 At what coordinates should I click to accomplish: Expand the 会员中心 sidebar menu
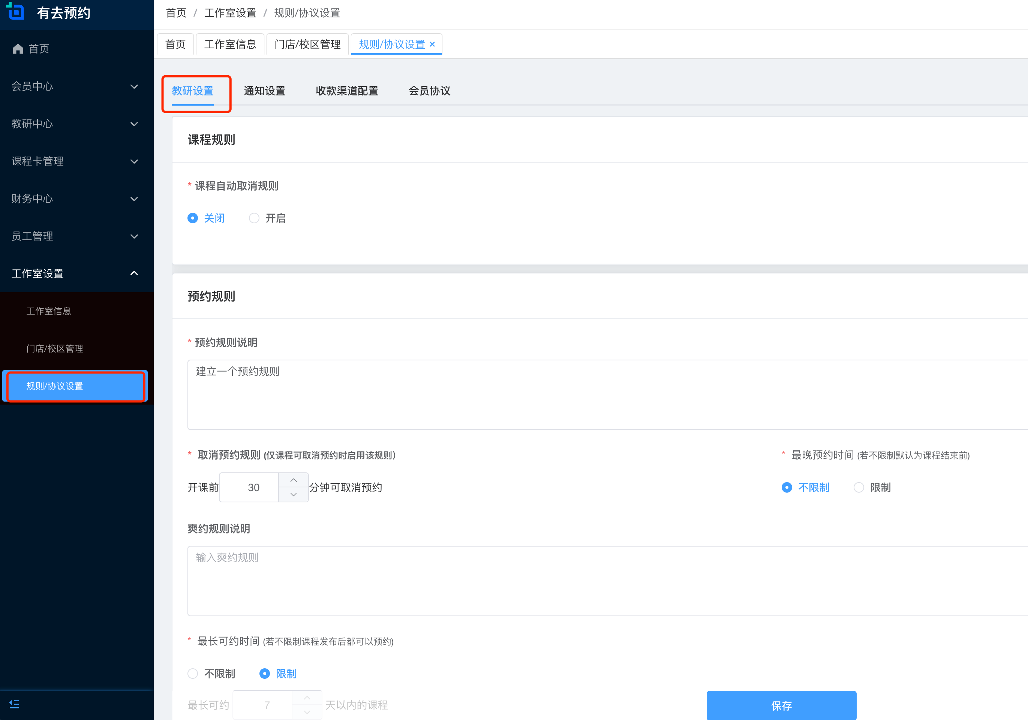click(x=76, y=87)
